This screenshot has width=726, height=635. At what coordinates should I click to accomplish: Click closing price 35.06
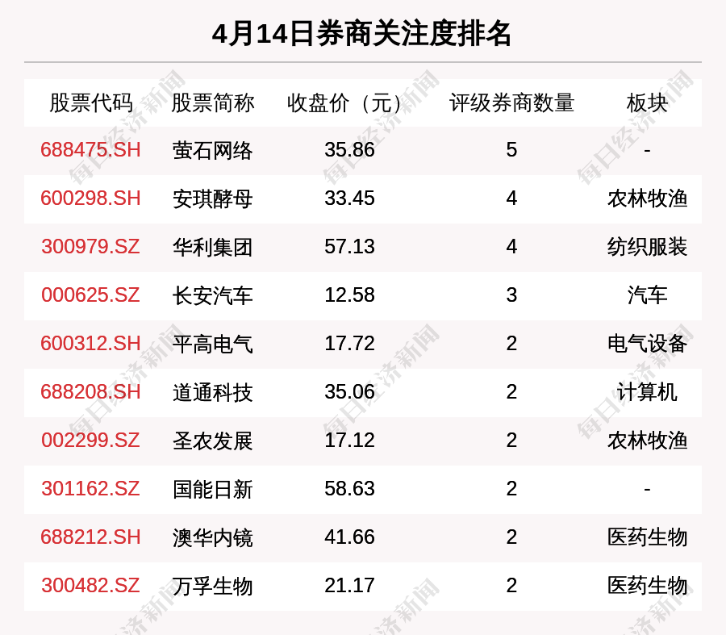(x=349, y=392)
